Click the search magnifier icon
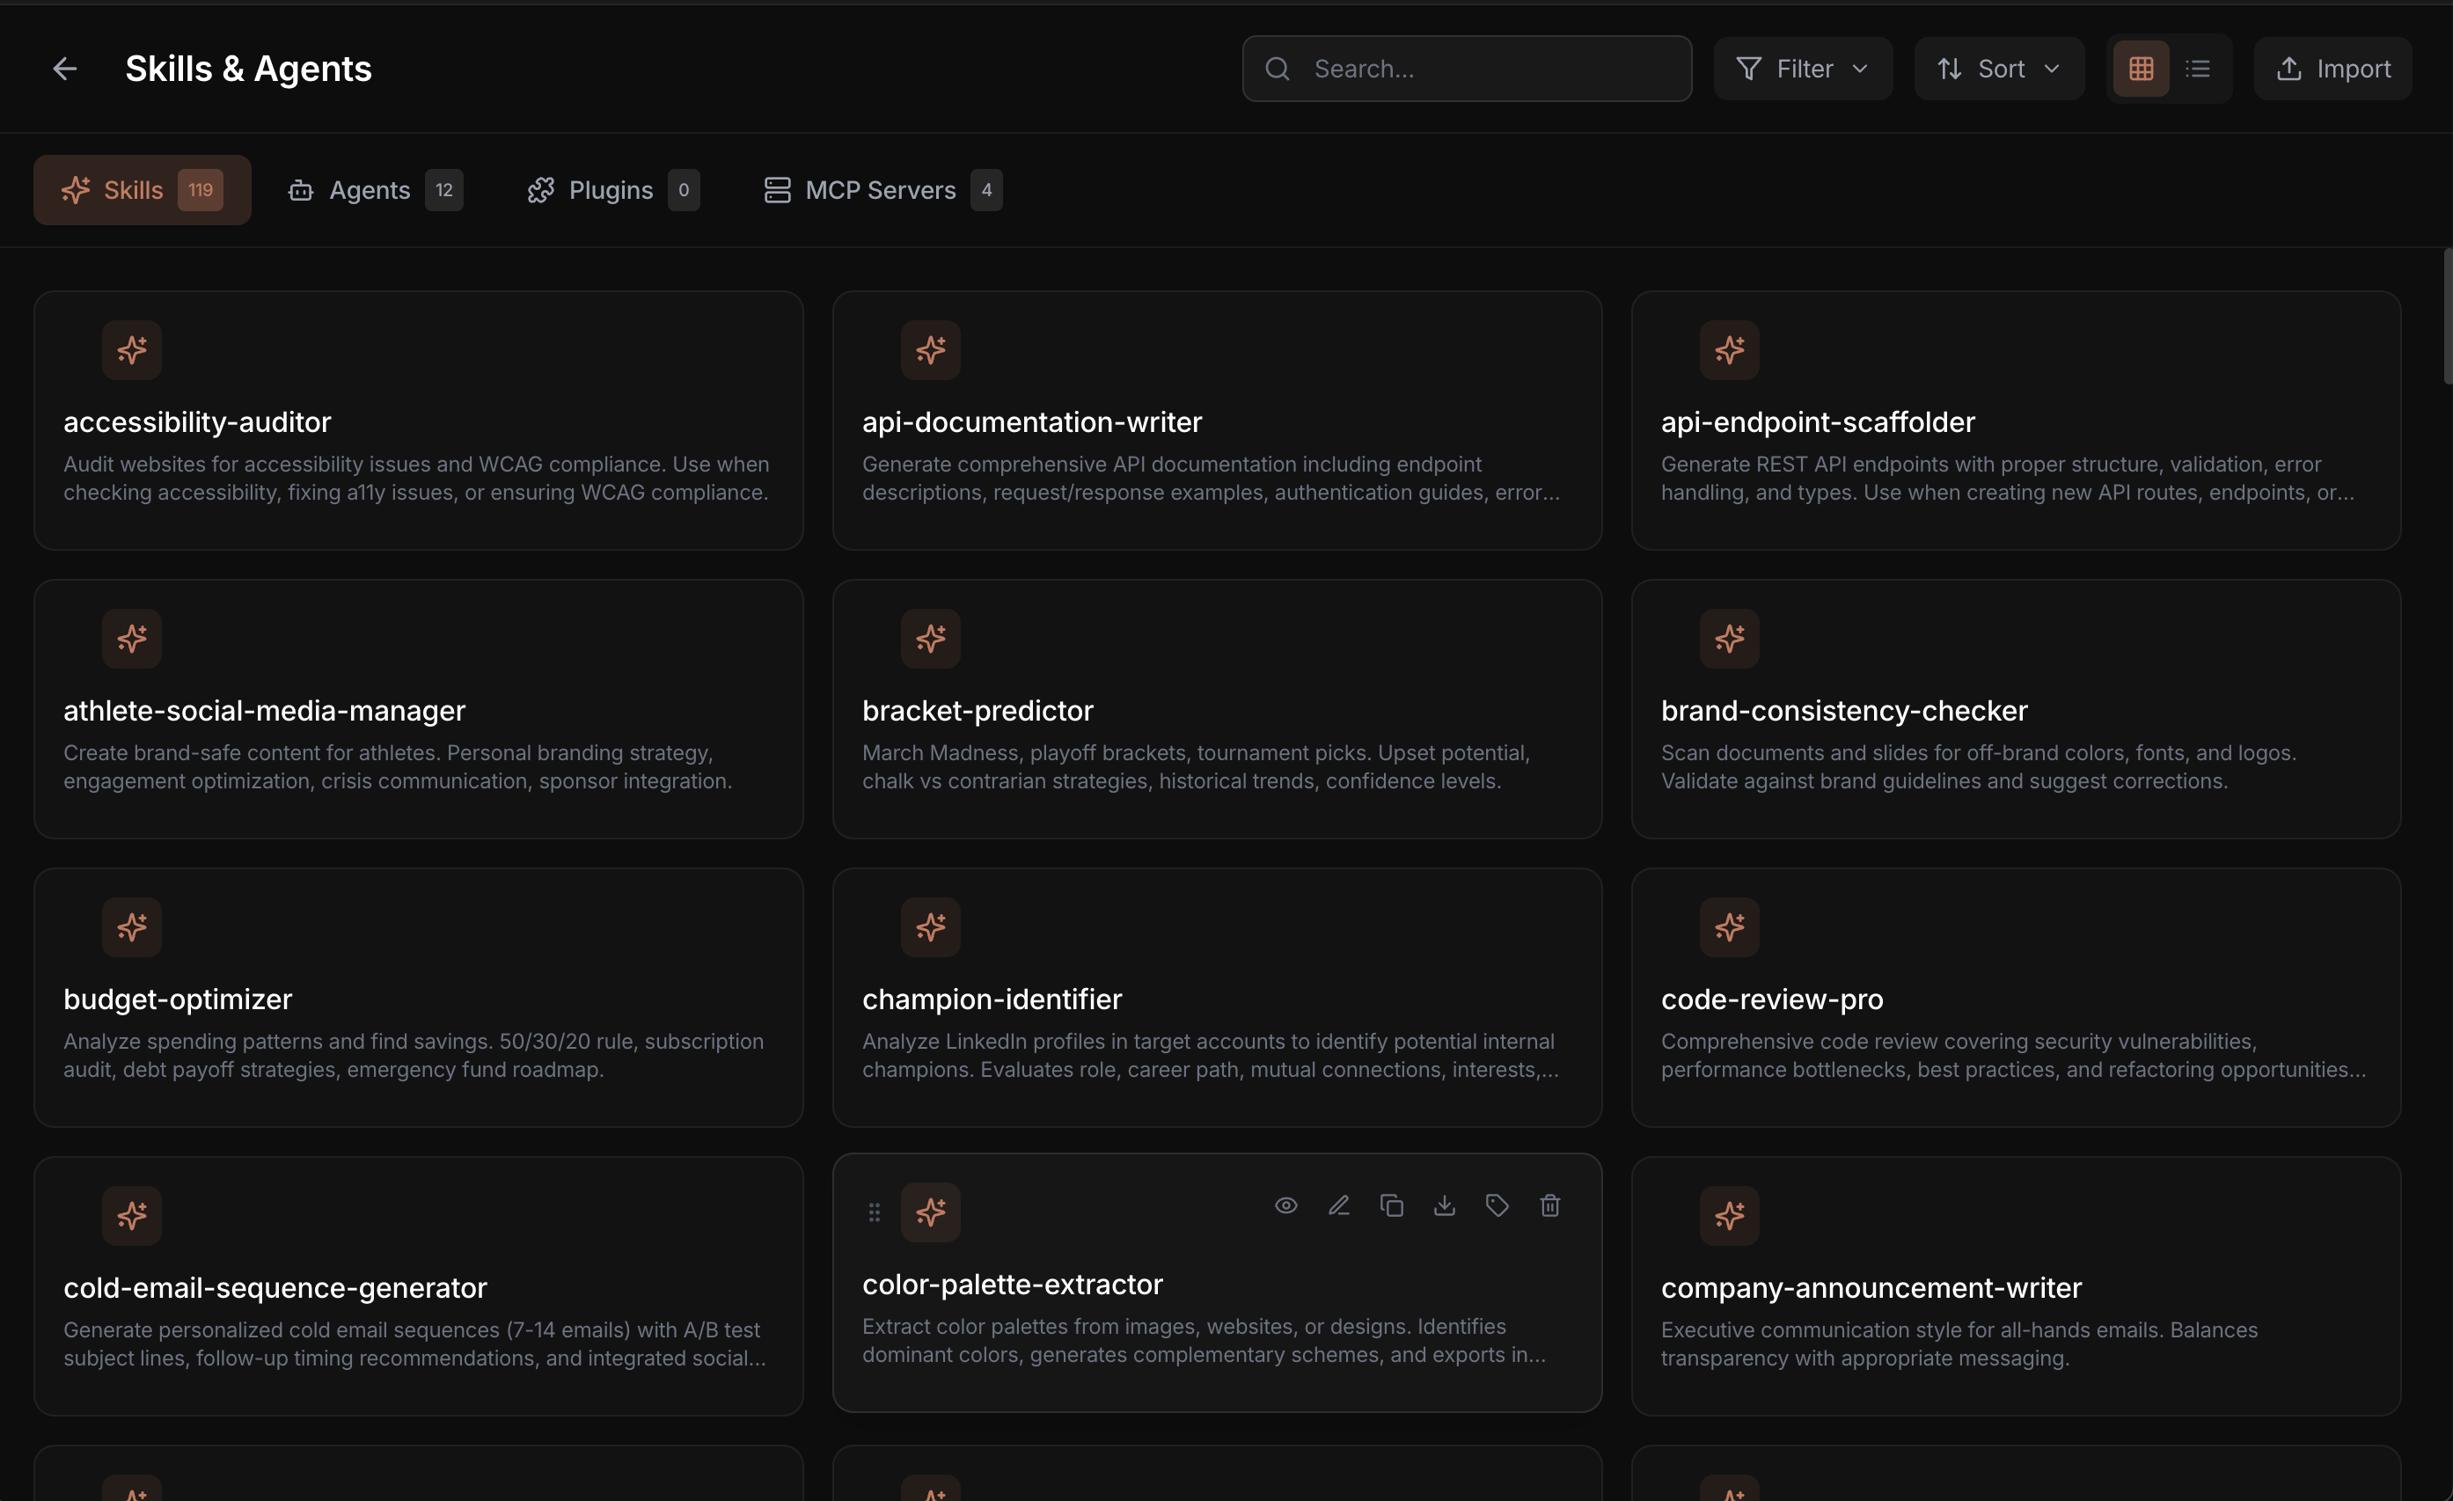 1278,68
